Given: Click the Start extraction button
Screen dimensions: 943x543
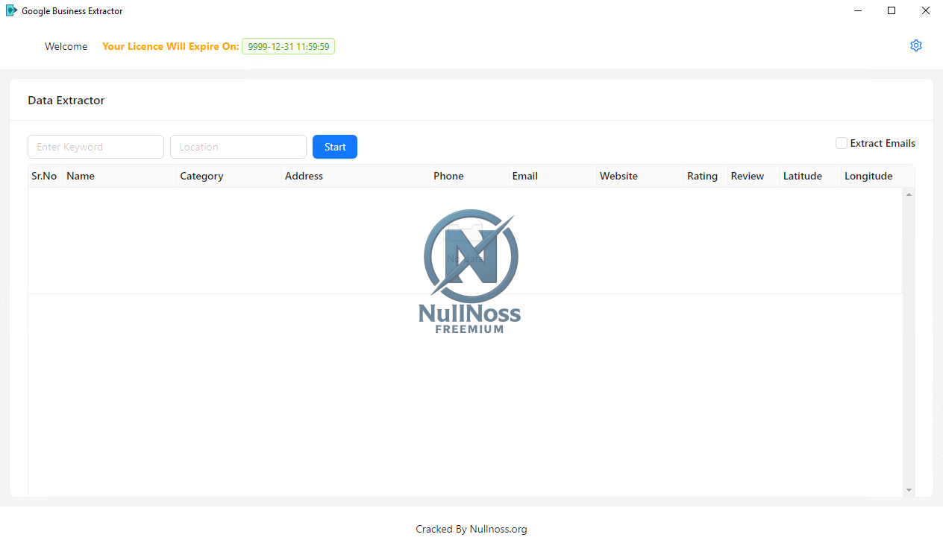Looking at the screenshot, I should click(x=334, y=147).
